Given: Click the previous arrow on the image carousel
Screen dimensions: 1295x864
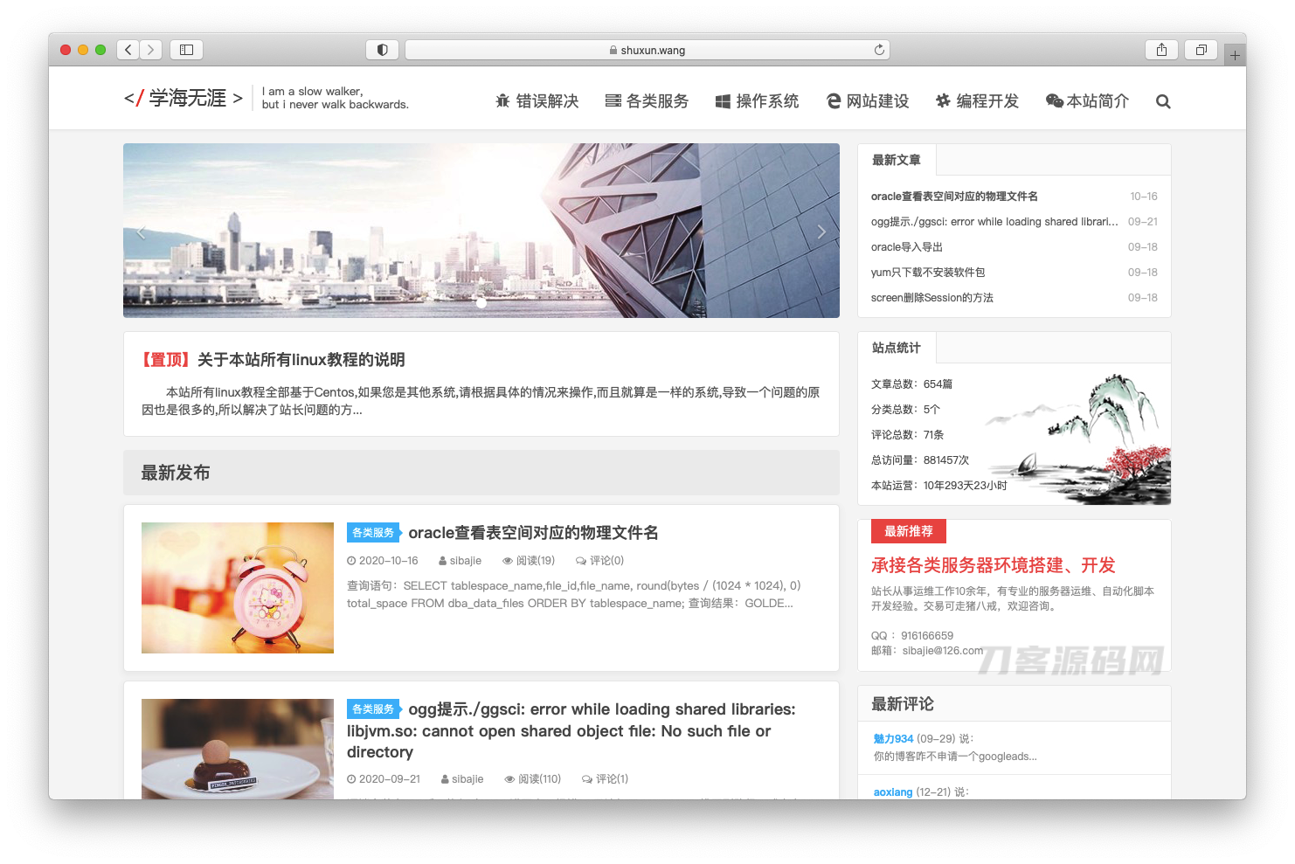Looking at the screenshot, I should tap(142, 231).
